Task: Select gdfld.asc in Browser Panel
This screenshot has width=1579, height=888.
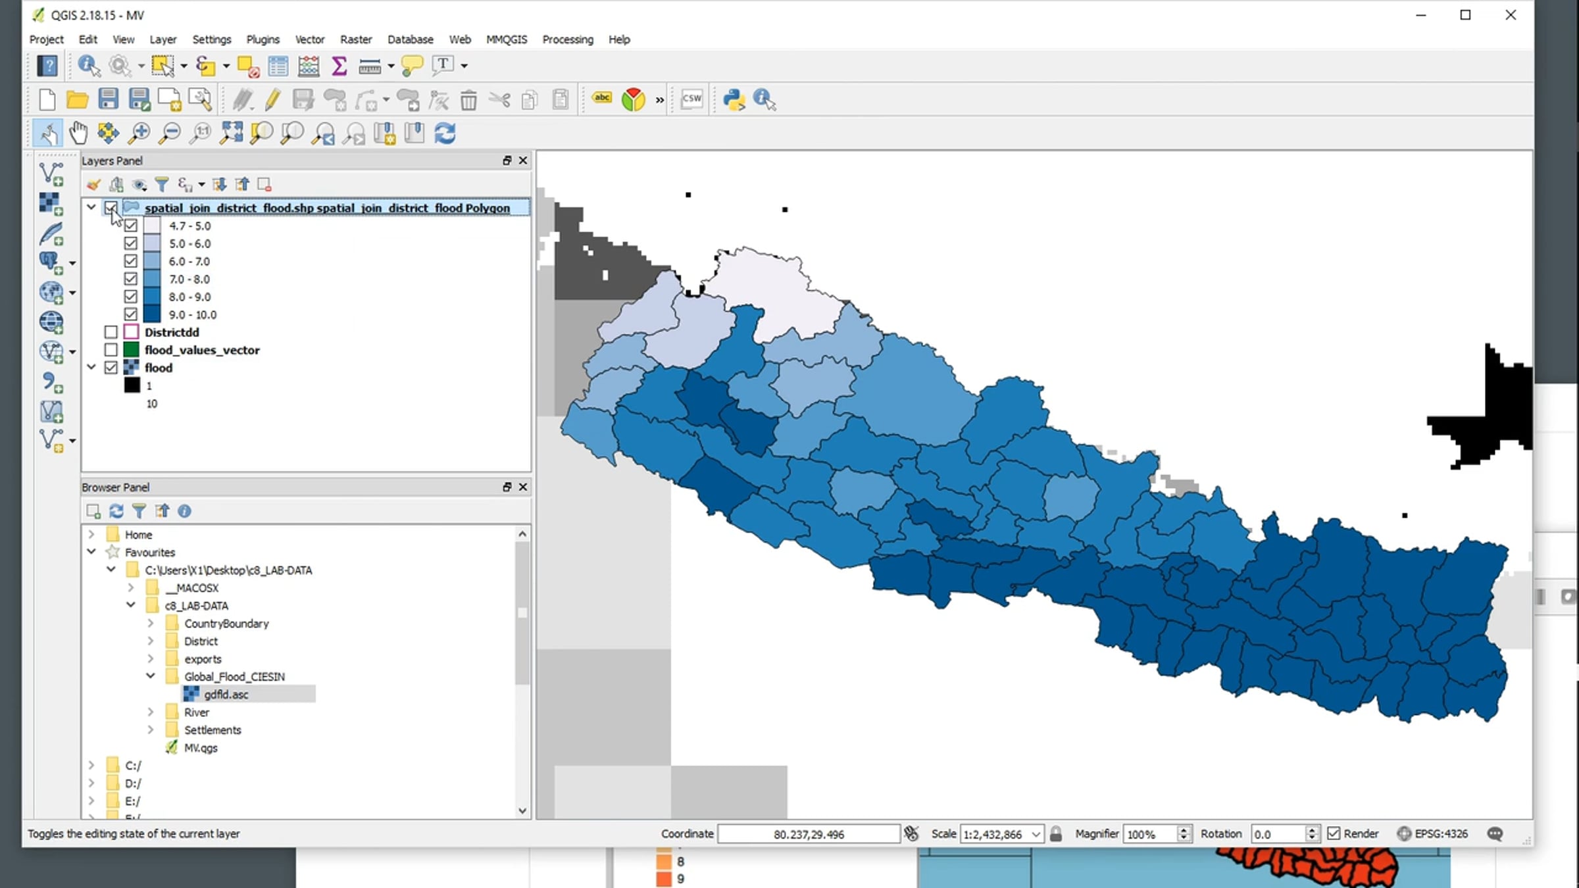Action: coord(226,694)
